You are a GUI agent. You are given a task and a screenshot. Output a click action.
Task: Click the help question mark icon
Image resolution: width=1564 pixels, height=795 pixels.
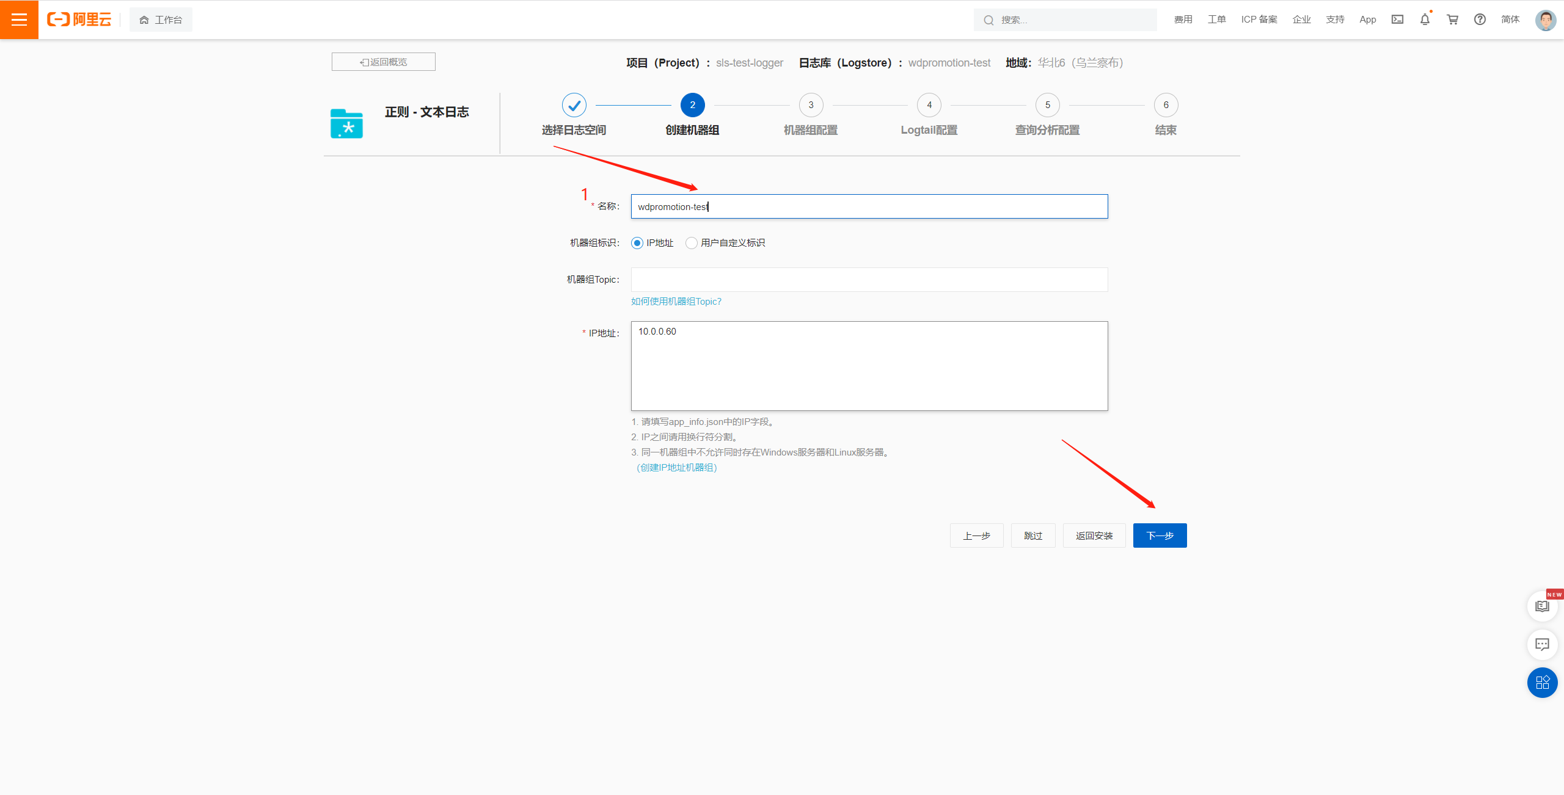[x=1480, y=20]
